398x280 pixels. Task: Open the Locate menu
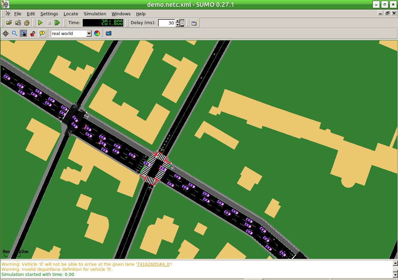pos(71,14)
